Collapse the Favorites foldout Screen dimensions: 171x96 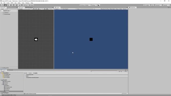click(x=1, y=73)
